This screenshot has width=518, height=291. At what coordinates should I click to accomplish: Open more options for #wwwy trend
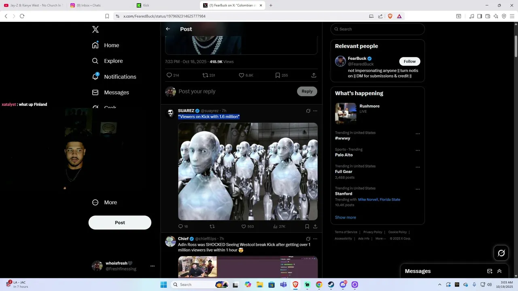[x=418, y=134]
